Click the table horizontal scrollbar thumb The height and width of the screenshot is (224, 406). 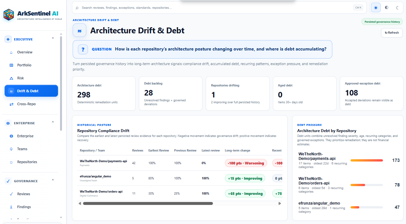pyautogui.click(x=148, y=204)
